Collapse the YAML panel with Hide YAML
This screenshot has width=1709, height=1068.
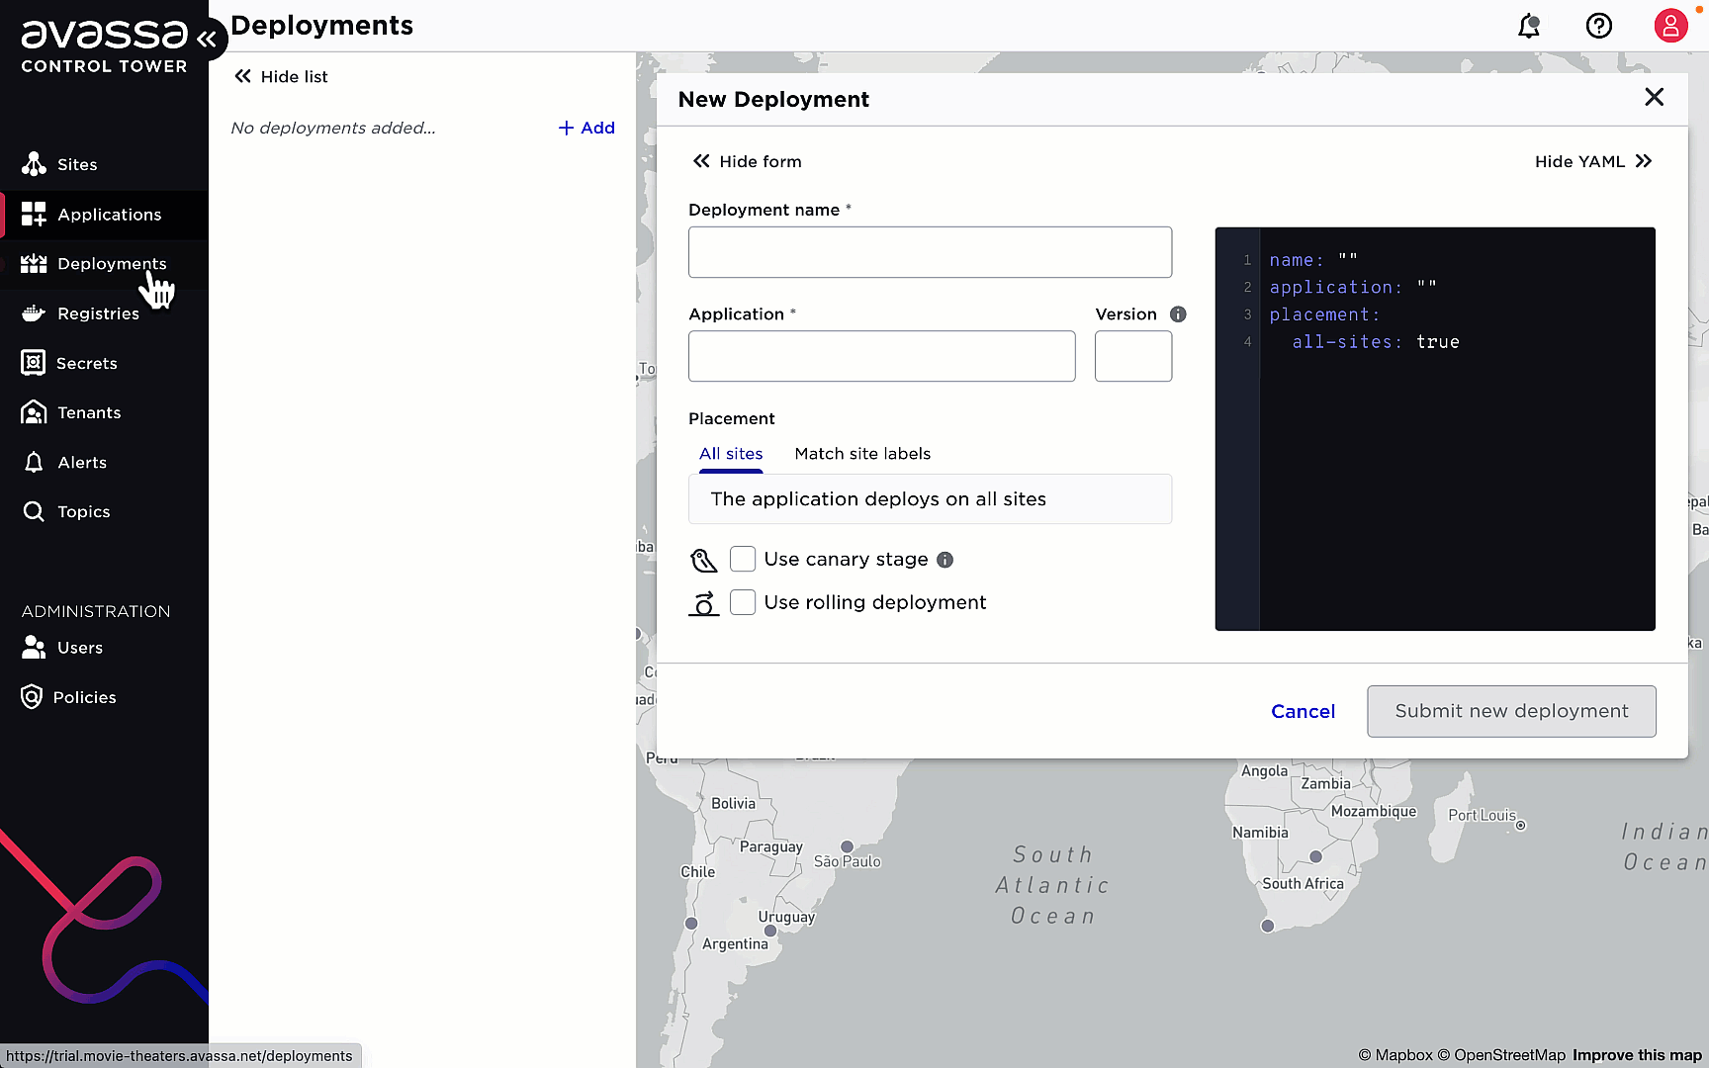[x=1592, y=161]
